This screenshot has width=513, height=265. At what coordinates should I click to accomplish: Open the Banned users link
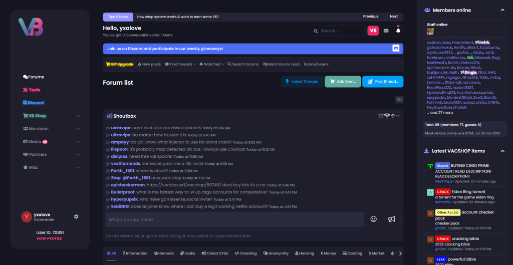(316, 64)
